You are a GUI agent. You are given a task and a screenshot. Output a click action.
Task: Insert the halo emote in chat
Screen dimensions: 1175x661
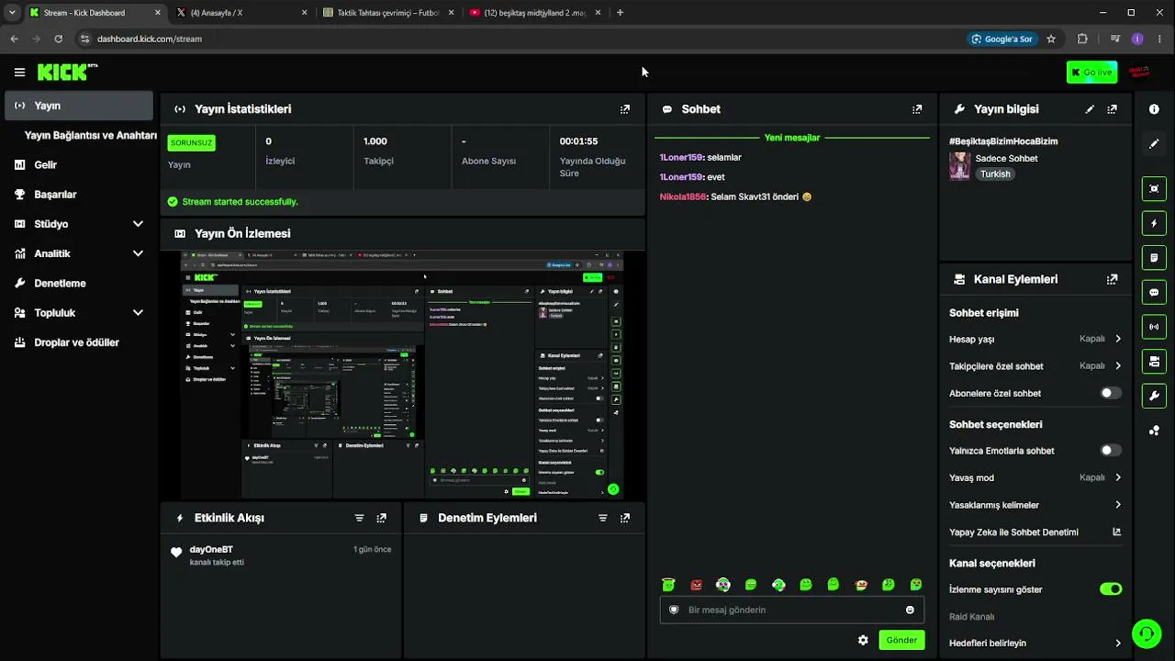click(668, 585)
